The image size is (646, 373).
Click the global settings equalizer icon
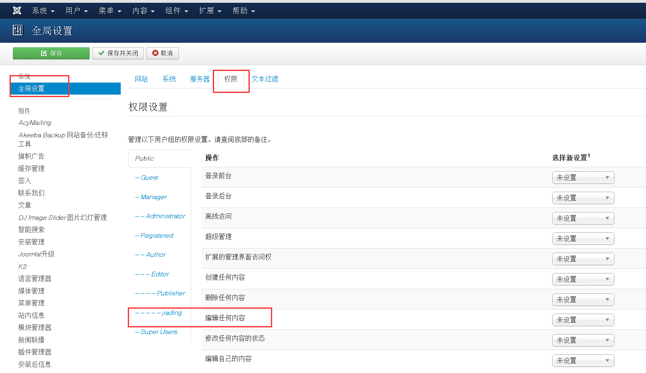18,30
